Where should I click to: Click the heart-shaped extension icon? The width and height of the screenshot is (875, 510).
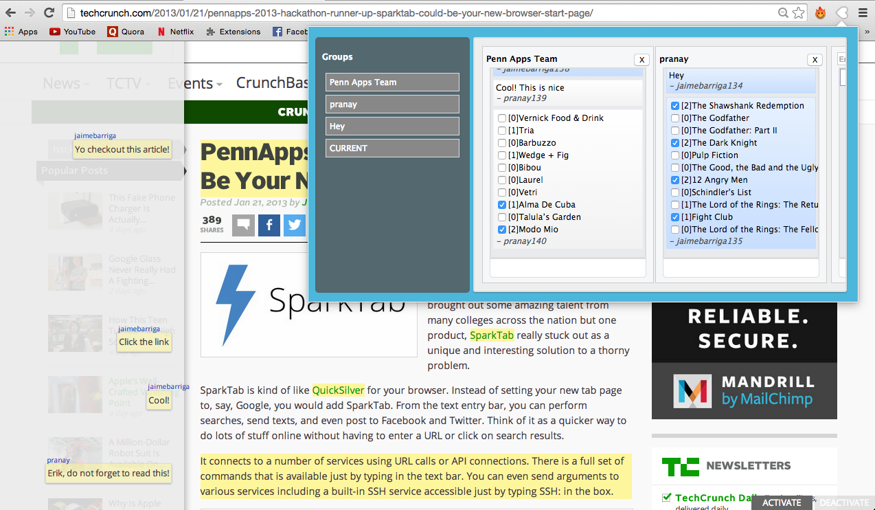click(x=841, y=12)
